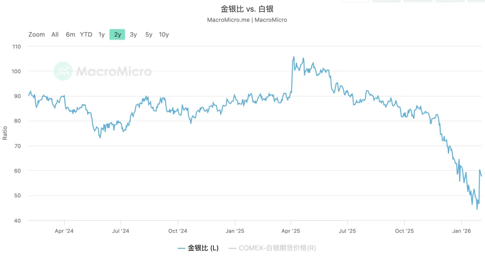This screenshot has height=259, width=485.
Task: Click the Oct '24 x-axis label
Action: click(x=177, y=231)
